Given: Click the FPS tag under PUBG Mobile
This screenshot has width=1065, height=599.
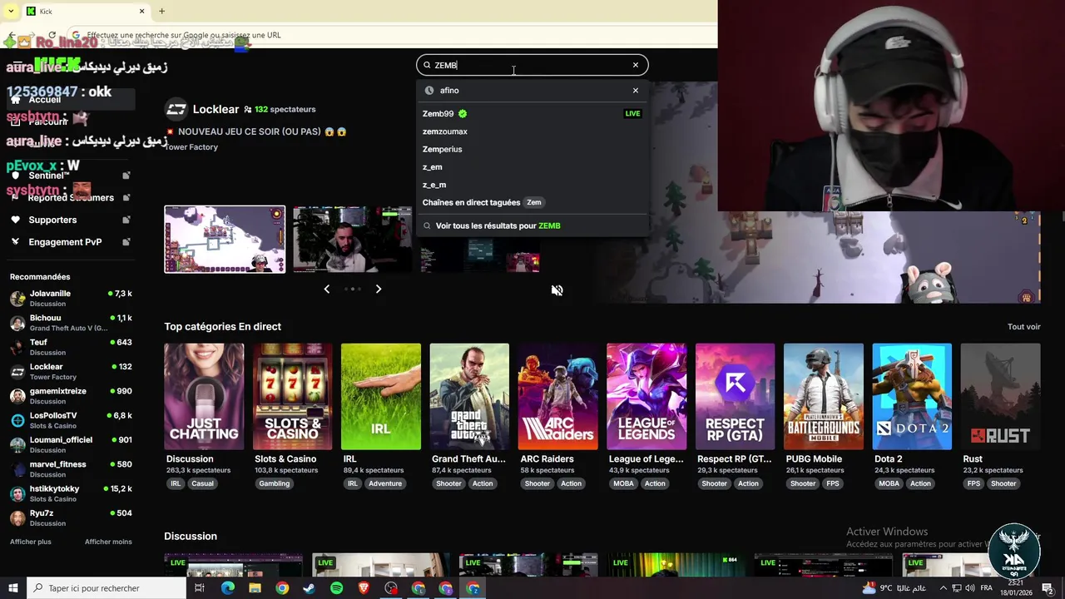Looking at the screenshot, I should pos(832,483).
